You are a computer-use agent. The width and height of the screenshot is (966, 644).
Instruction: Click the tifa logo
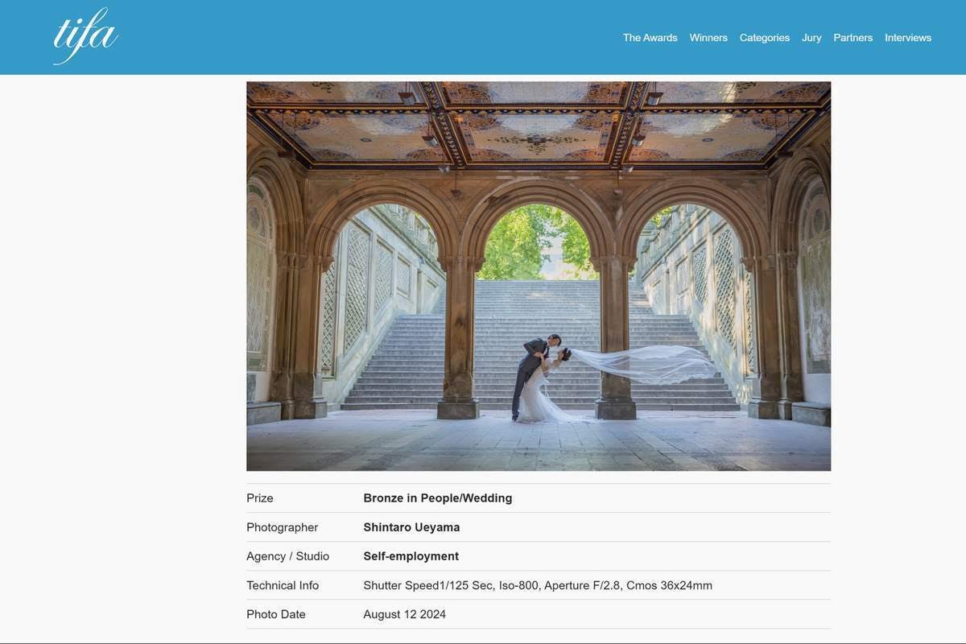(85, 37)
